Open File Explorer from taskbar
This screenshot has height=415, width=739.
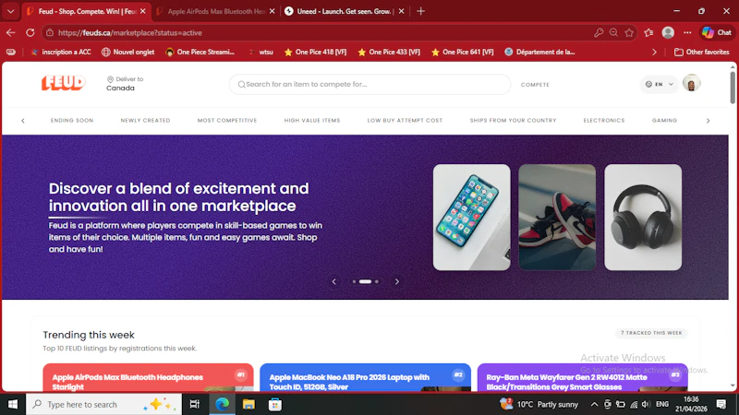tap(248, 404)
